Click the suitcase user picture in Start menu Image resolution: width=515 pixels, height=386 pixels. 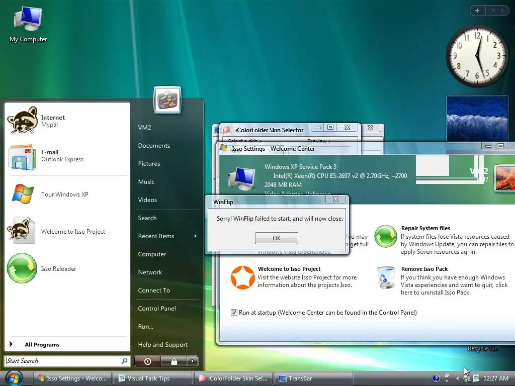tap(167, 100)
